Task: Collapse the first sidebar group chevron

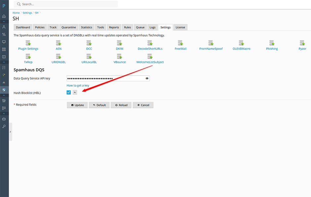Action: point(4,21)
